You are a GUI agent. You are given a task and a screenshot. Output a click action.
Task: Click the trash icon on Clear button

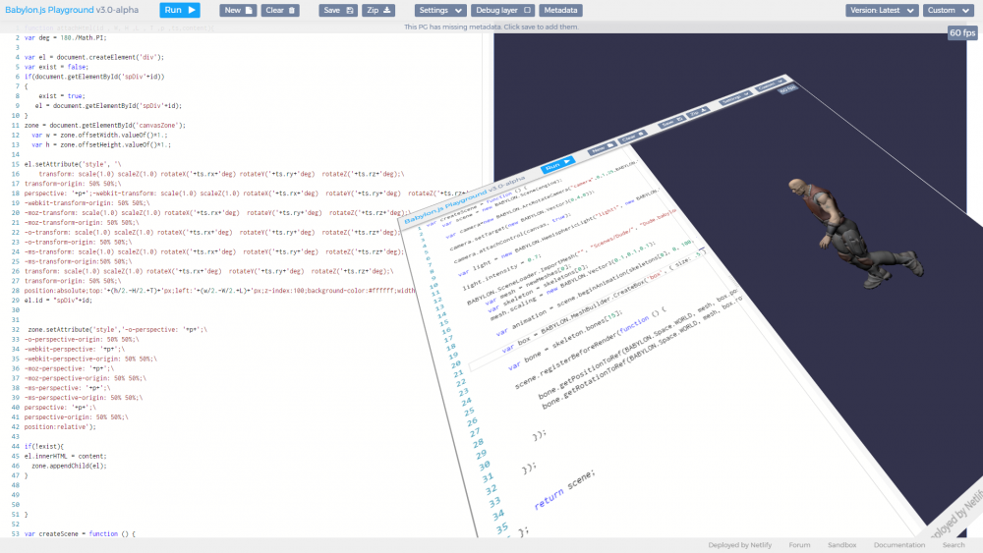[x=292, y=10]
